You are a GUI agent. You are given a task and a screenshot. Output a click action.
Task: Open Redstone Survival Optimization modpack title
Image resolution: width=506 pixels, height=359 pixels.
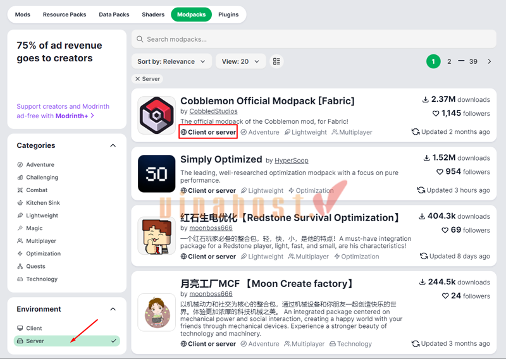(290, 217)
